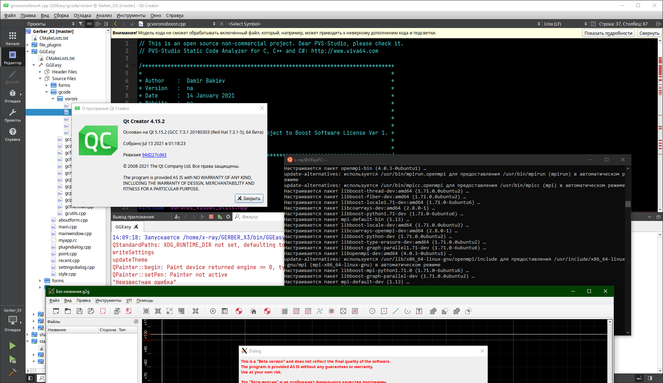663x383 pixels.
Task: Expand file_plugins tree node
Action: (x=28, y=45)
